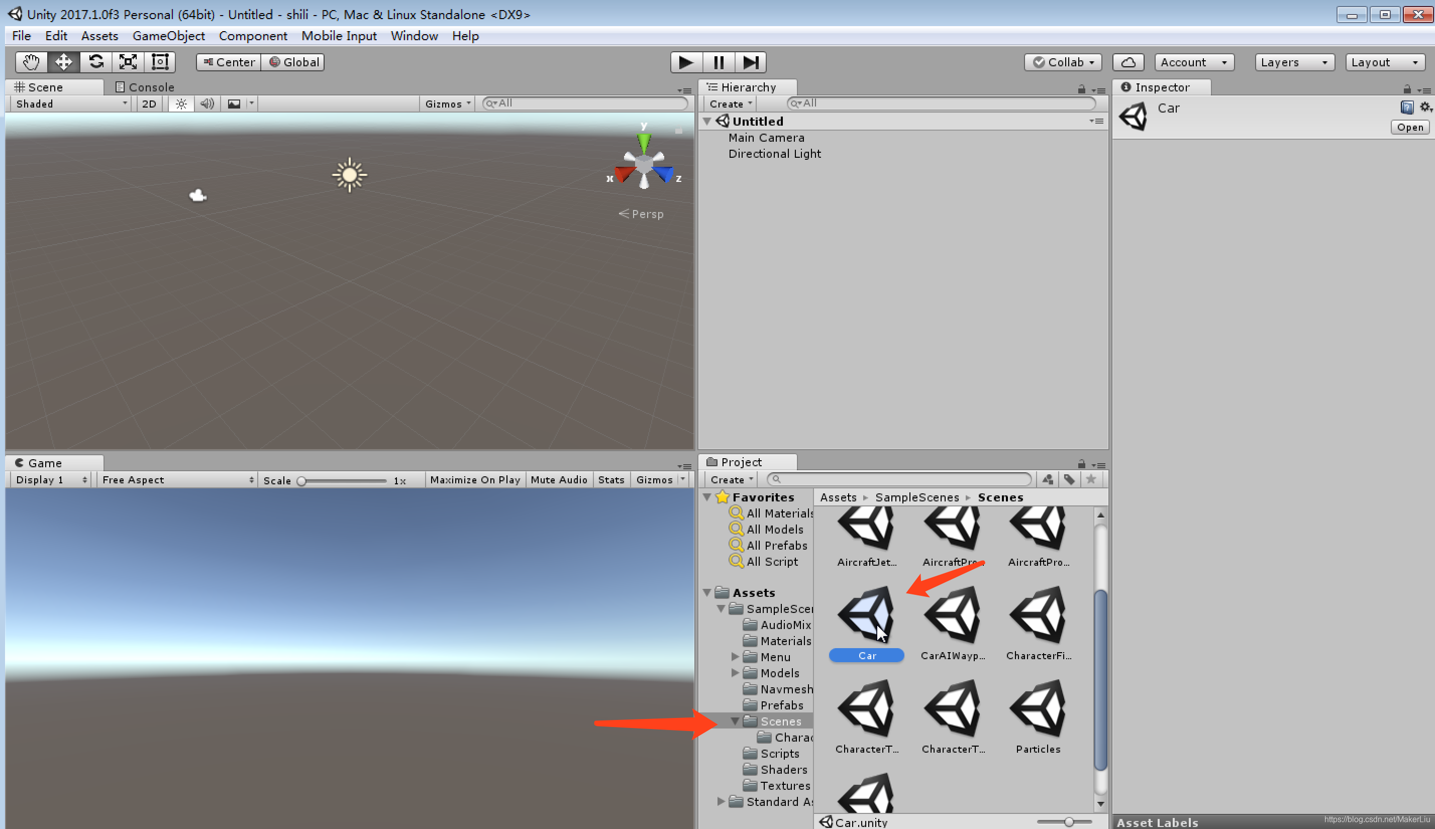Select the Main Camera gizmo in scene
Screen dimensions: 1435x829
coord(198,196)
